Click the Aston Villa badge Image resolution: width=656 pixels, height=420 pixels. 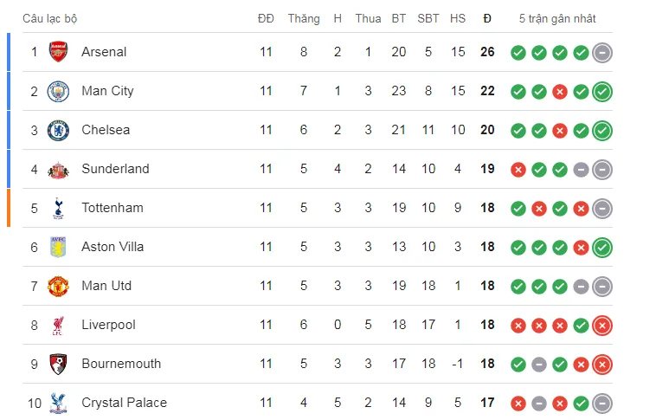click(x=58, y=247)
